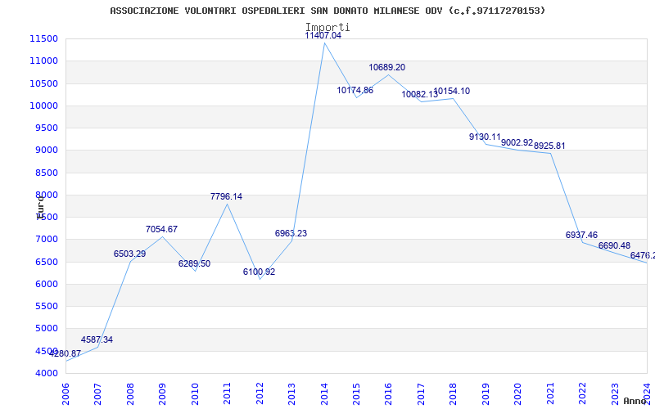Click the Importi chart heading

(327, 27)
